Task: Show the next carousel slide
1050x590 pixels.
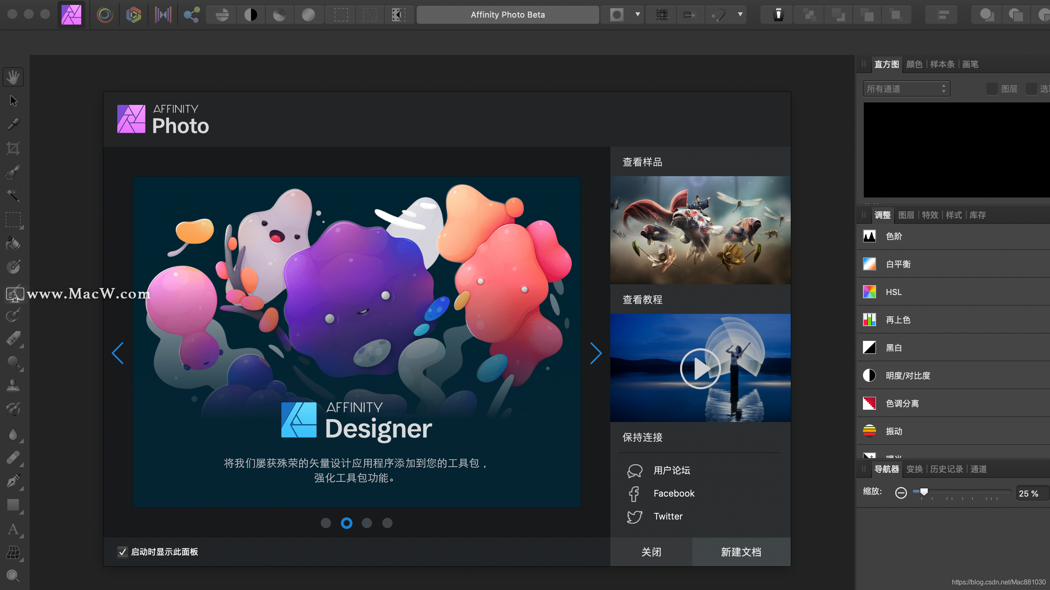Action: [596, 353]
